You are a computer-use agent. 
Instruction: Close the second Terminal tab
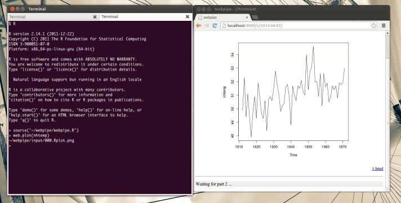click(187, 17)
